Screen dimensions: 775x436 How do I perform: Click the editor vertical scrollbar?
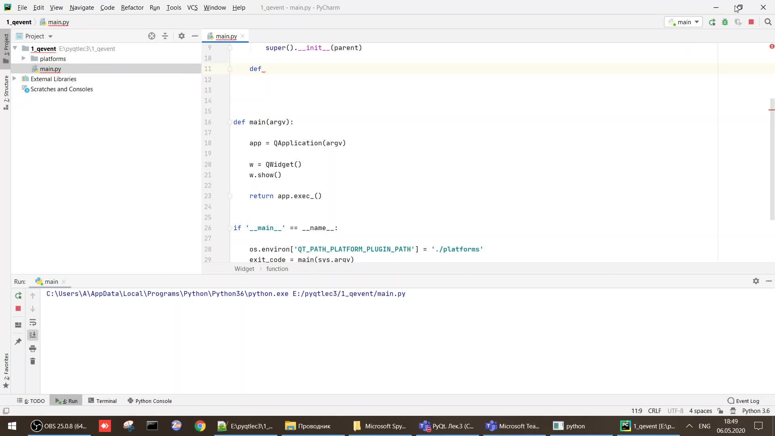coord(772,159)
